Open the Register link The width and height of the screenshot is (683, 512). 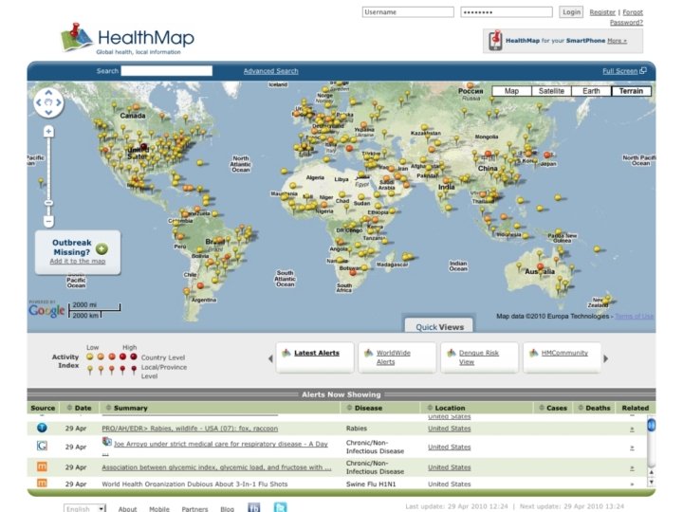point(602,12)
